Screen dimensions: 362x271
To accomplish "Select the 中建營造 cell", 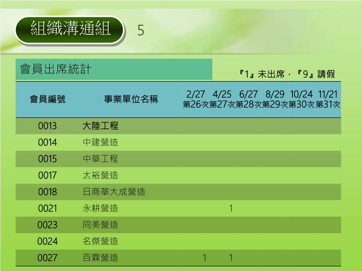I will tap(100, 143).
